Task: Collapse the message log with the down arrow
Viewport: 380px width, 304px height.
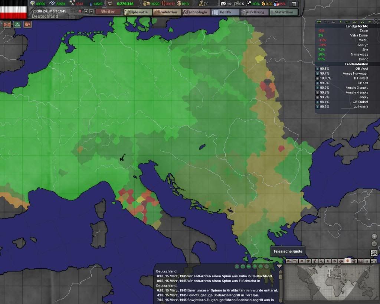Action: tap(279, 266)
